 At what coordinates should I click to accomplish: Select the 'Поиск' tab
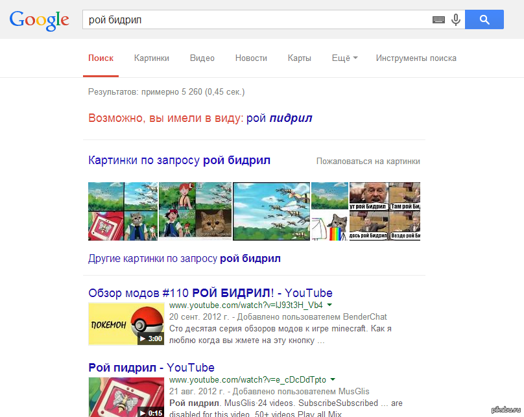(101, 58)
